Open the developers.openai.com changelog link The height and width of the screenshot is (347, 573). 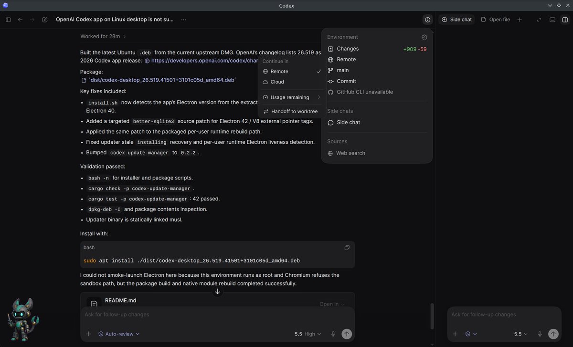[x=204, y=61]
